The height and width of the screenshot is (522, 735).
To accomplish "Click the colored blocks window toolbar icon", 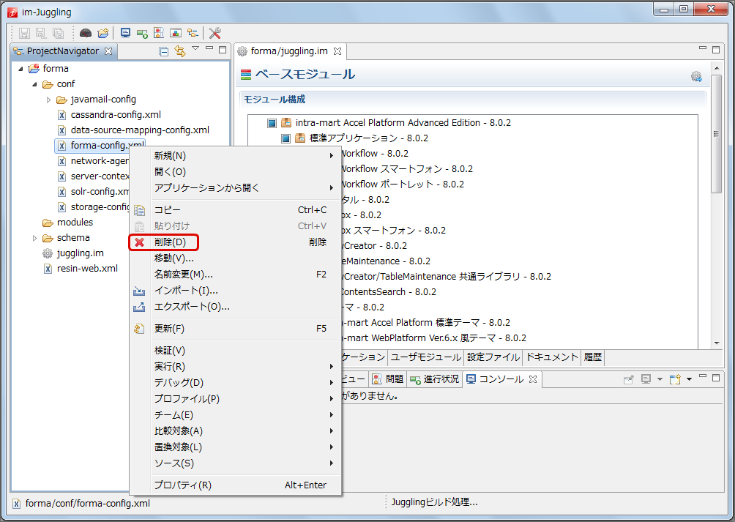I will 176,33.
